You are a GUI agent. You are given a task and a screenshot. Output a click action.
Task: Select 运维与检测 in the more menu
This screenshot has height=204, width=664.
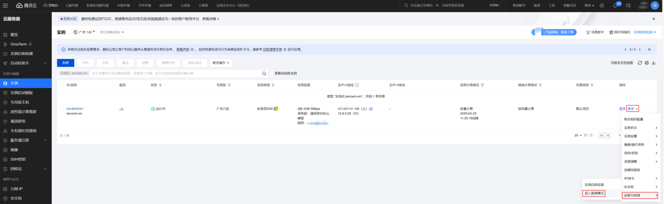point(640,195)
